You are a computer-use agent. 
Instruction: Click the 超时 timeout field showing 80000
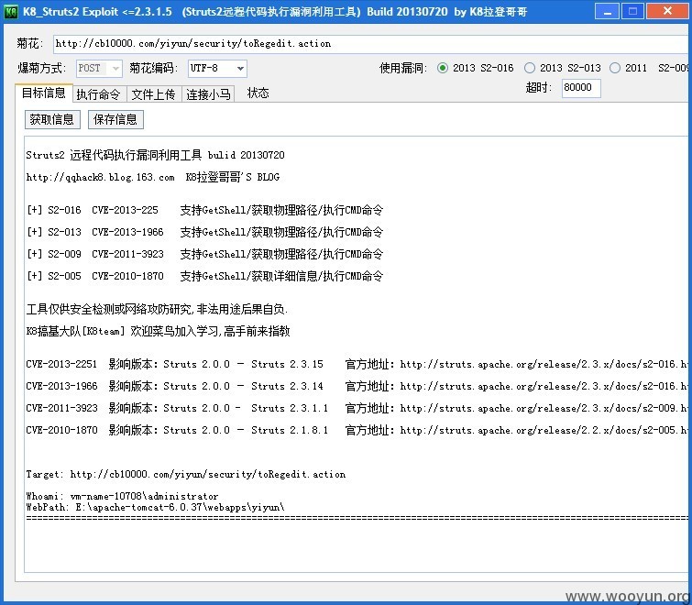[581, 87]
